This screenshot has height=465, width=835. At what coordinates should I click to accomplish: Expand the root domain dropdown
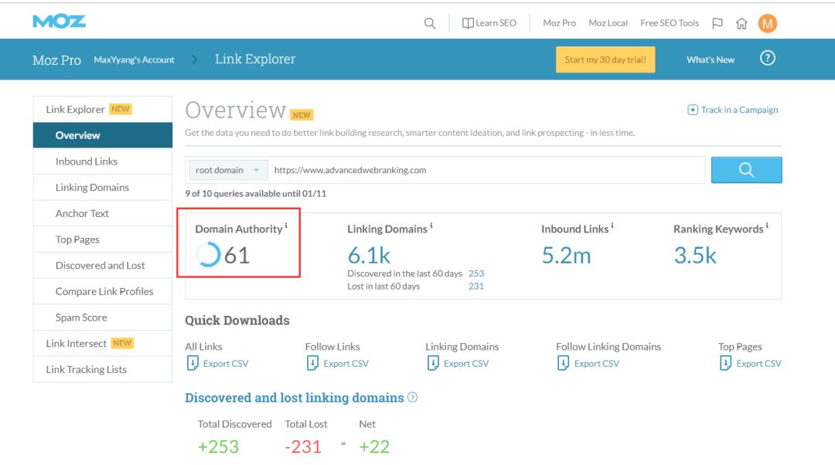point(228,170)
